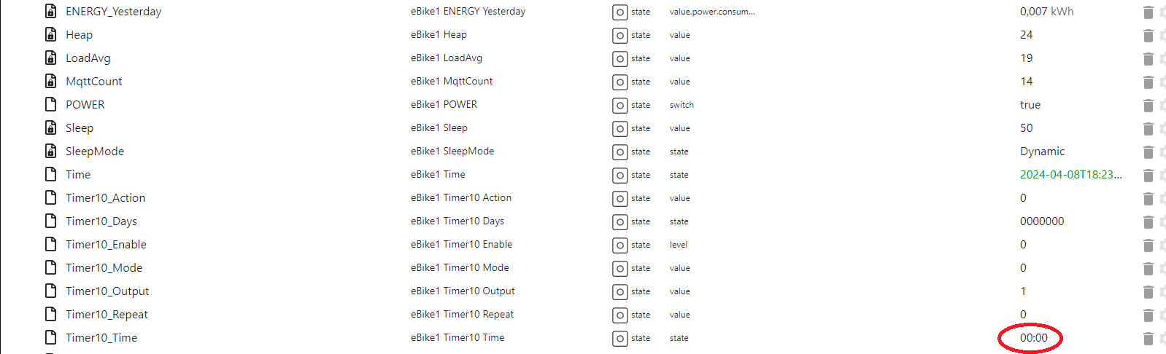Click the locked file icon beside ENERGY_Yesterday
Viewport: 1166px width, 354px height.
point(51,12)
